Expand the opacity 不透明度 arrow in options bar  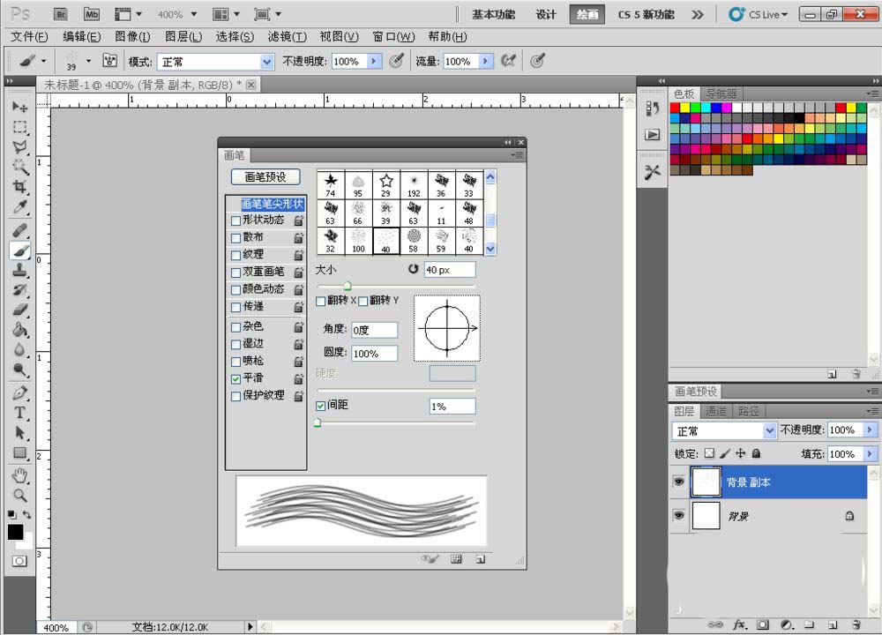click(374, 62)
